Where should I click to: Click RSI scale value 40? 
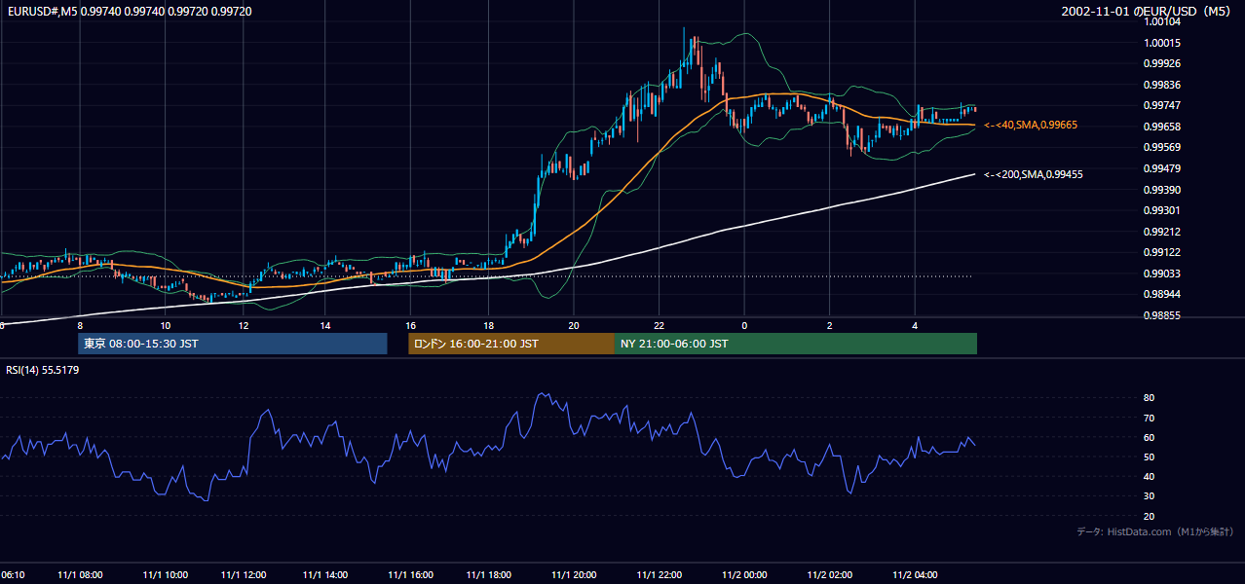pyautogui.click(x=1150, y=476)
